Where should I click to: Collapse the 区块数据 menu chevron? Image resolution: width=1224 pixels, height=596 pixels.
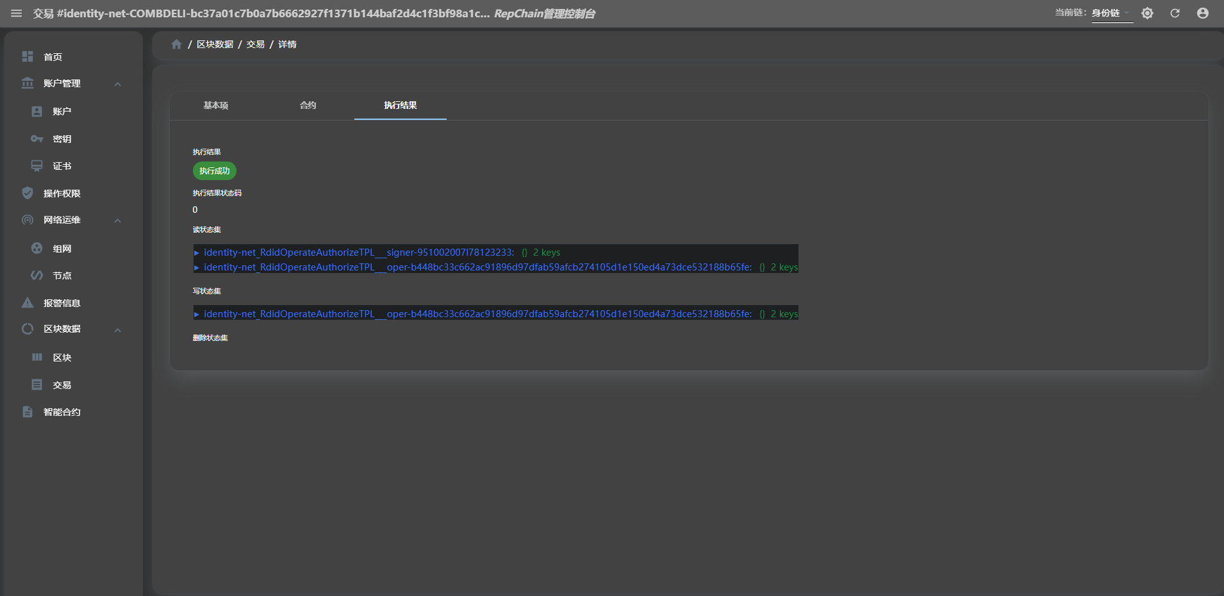[x=118, y=329]
